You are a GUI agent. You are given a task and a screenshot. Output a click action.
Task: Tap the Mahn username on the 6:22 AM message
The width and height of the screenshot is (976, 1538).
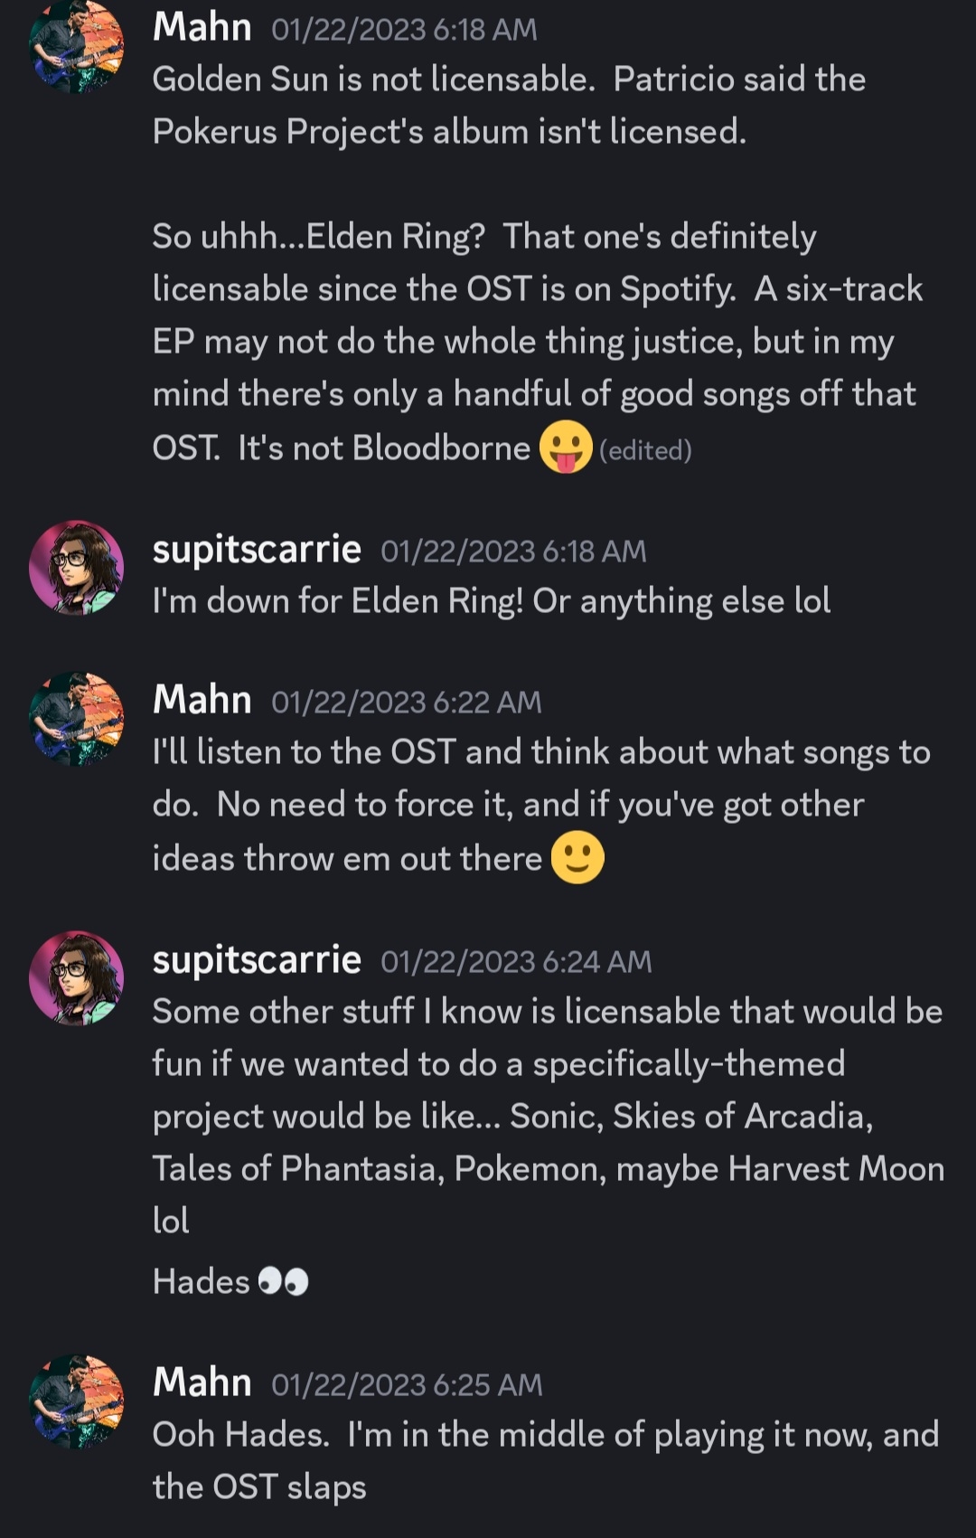pos(202,701)
